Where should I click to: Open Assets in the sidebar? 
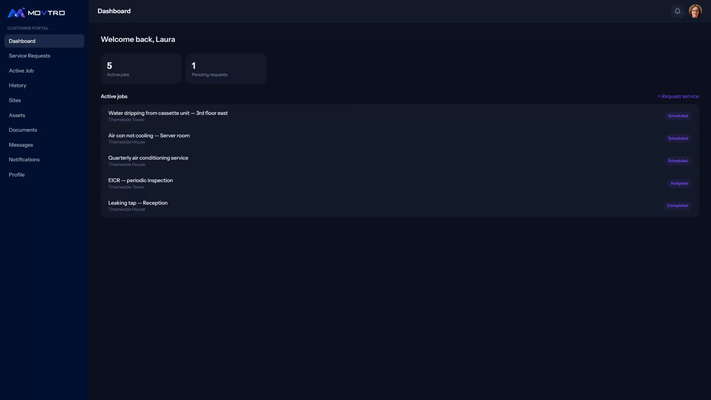click(44, 115)
